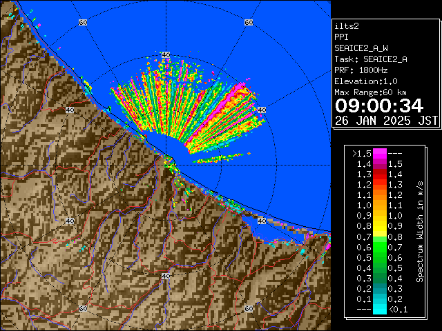Click the radar site name "ilts2"
Screen dimensions: 442x331
pos(347,26)
